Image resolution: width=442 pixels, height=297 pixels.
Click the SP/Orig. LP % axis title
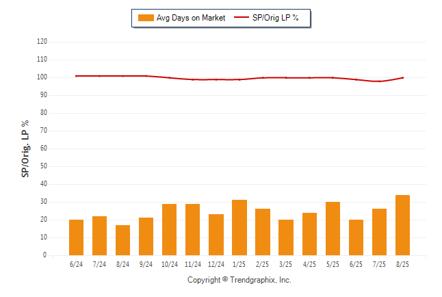pyautogui.click(x=25, y=148)
